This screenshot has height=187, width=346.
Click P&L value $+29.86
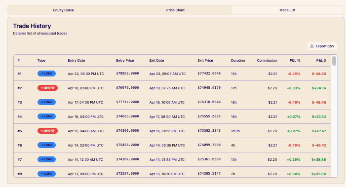319,160
